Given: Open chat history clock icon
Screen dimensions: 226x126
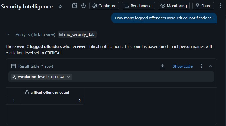Looking at the screenshot, I should [83, 6].
